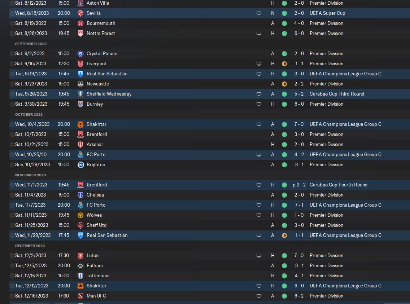
Task: Select the UEFA Super Cup competition link
Action: (x=327, y=13)
